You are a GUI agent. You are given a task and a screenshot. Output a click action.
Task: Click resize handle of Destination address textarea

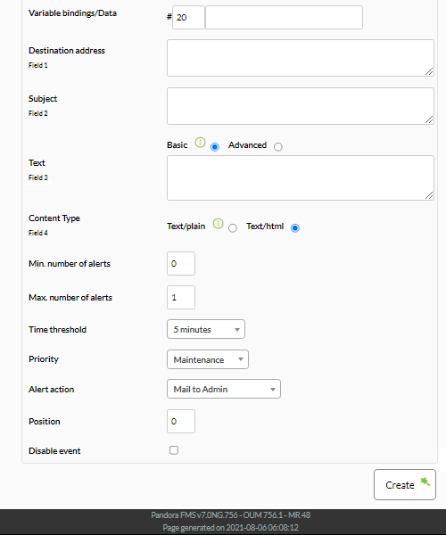(429, 71)
